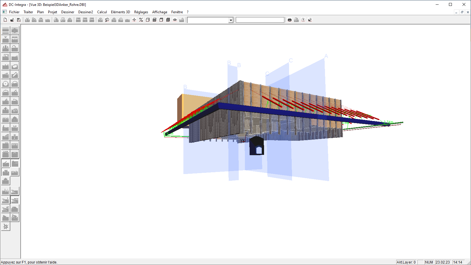Image resolution: width=471 pixels, height=265 pixels.
Task: Open the Eléments 3D menu
Action: click(120, 12)
